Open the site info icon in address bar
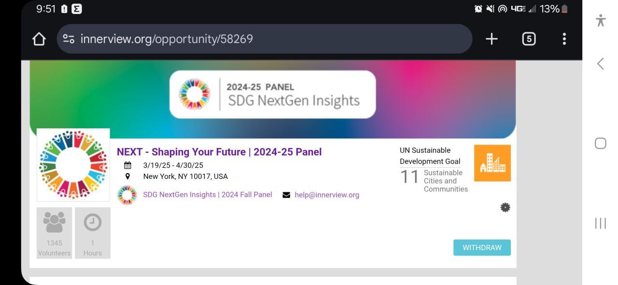The image size is (618, 285). [69, 39]
